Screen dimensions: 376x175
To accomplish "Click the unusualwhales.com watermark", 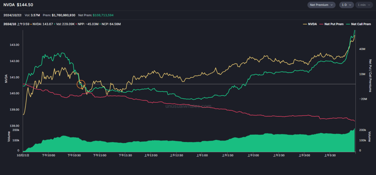I will [188, 106].
